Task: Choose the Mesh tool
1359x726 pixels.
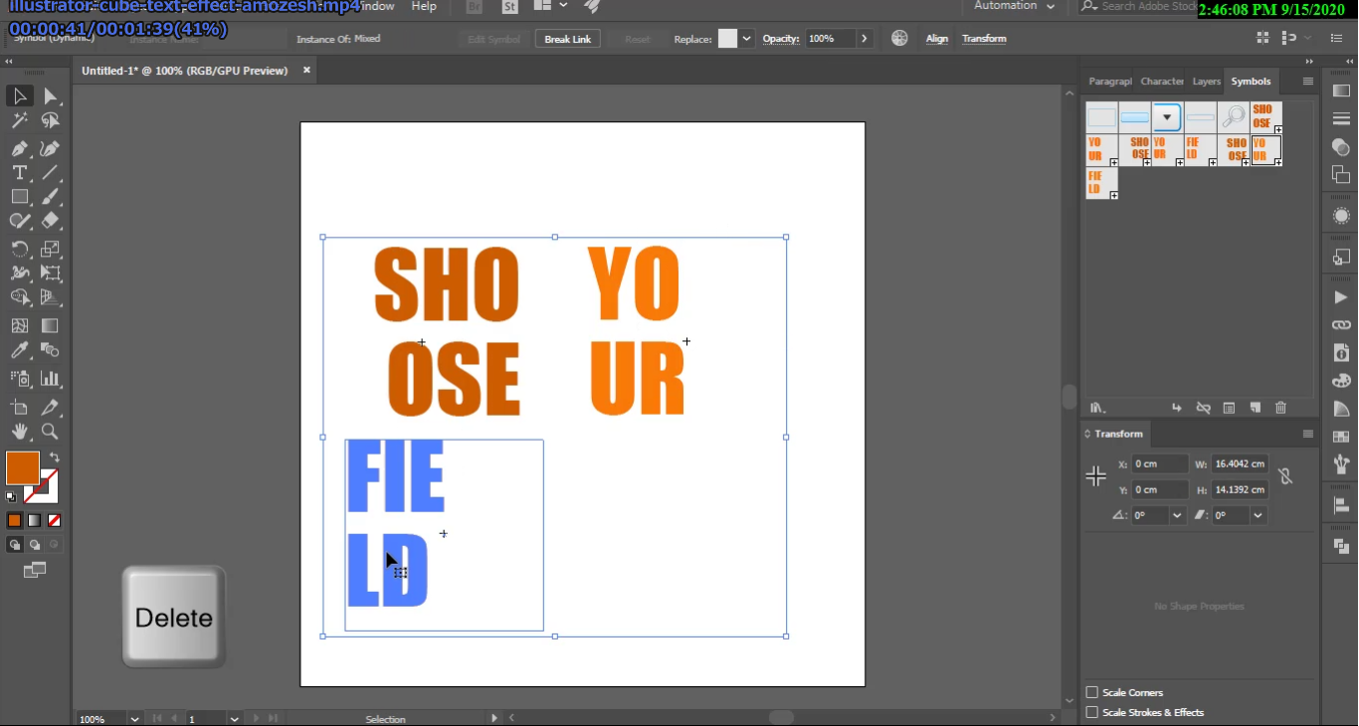Action: click(19, 325)
